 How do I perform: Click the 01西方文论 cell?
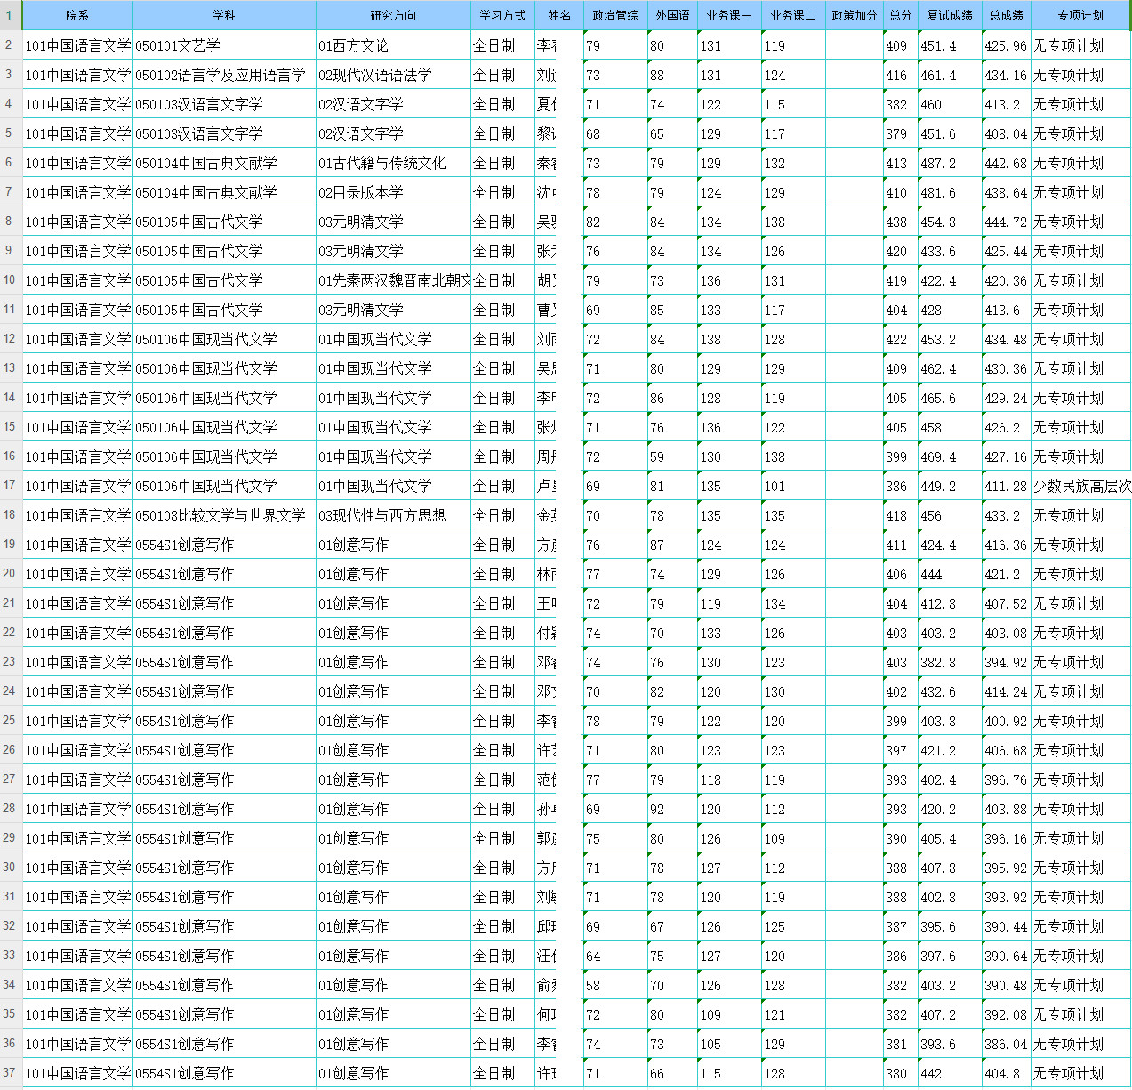click(393, 45)
